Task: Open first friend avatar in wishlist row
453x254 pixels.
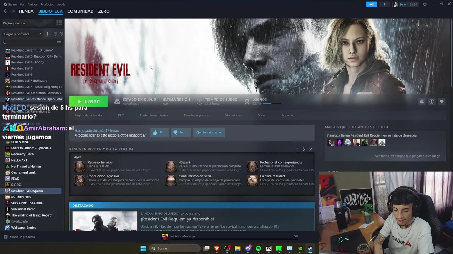Action: 331,142
